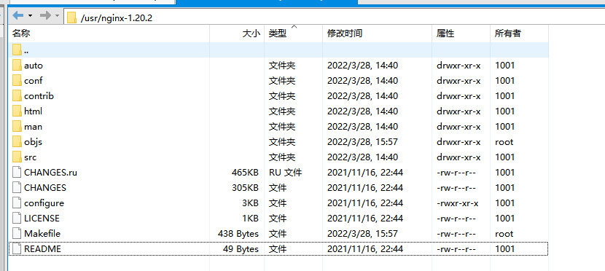Open the back arrow history dropdown
The image size is (605, 271).
[30, 16]
